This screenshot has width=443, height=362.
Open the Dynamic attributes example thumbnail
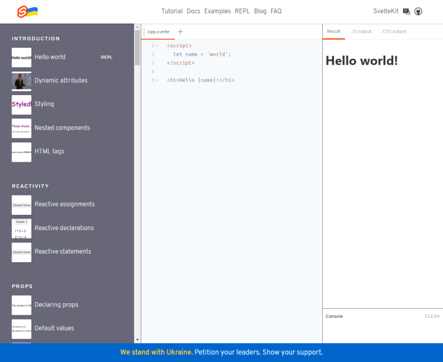point(21,81)
